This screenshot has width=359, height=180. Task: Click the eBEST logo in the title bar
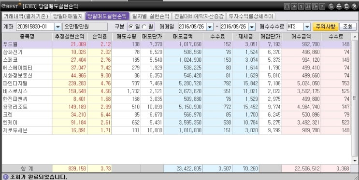[11, 6]
